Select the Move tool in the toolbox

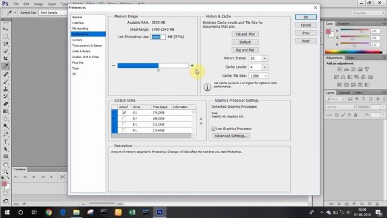(5, 29)
